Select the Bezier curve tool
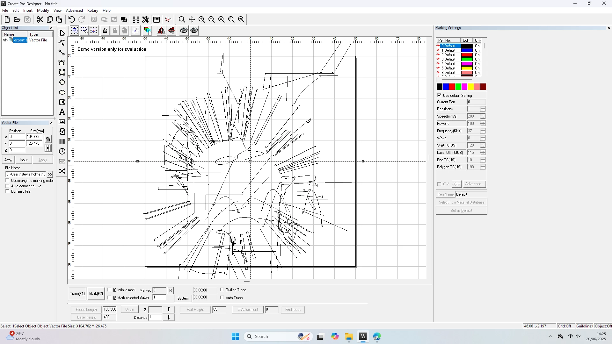The width and height of the screenshot is (612, 344). tap(62, 62)
